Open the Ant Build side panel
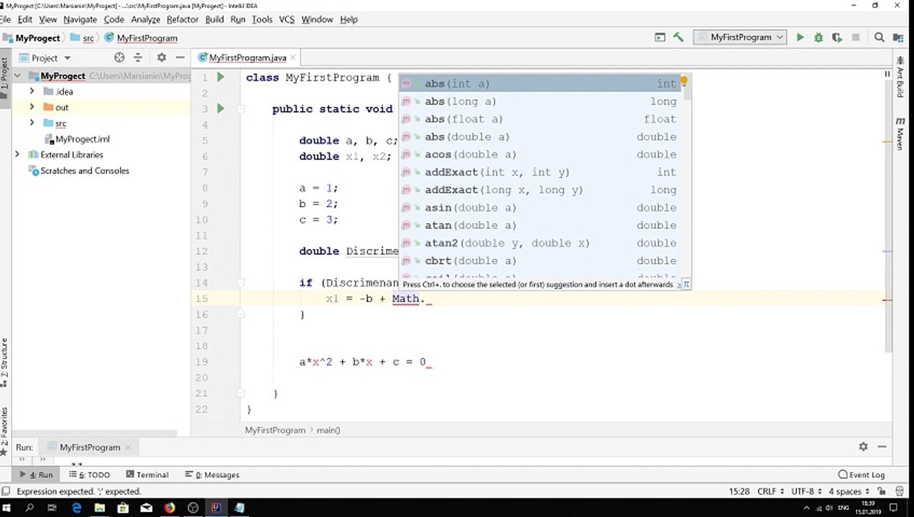The width and height of the screenshot is (914, 517). tap(900, 78)
